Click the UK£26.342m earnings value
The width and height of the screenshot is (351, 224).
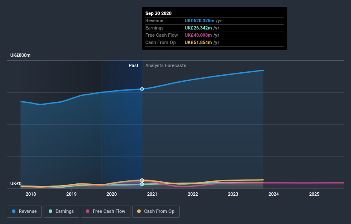198,28
